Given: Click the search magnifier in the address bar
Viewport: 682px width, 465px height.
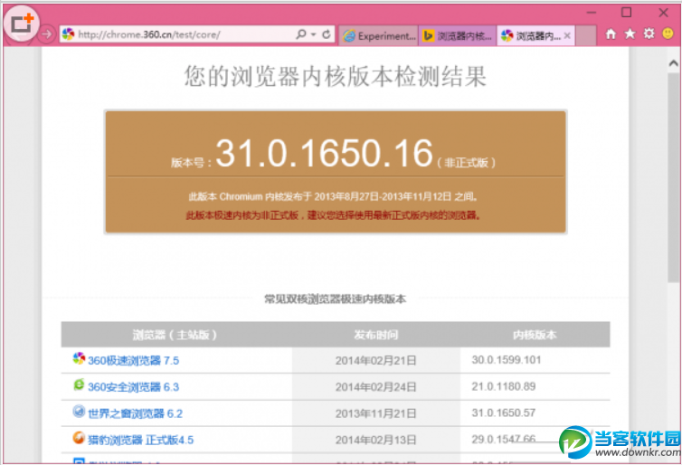Looking at the screenshot, I should tap(301, 34).
